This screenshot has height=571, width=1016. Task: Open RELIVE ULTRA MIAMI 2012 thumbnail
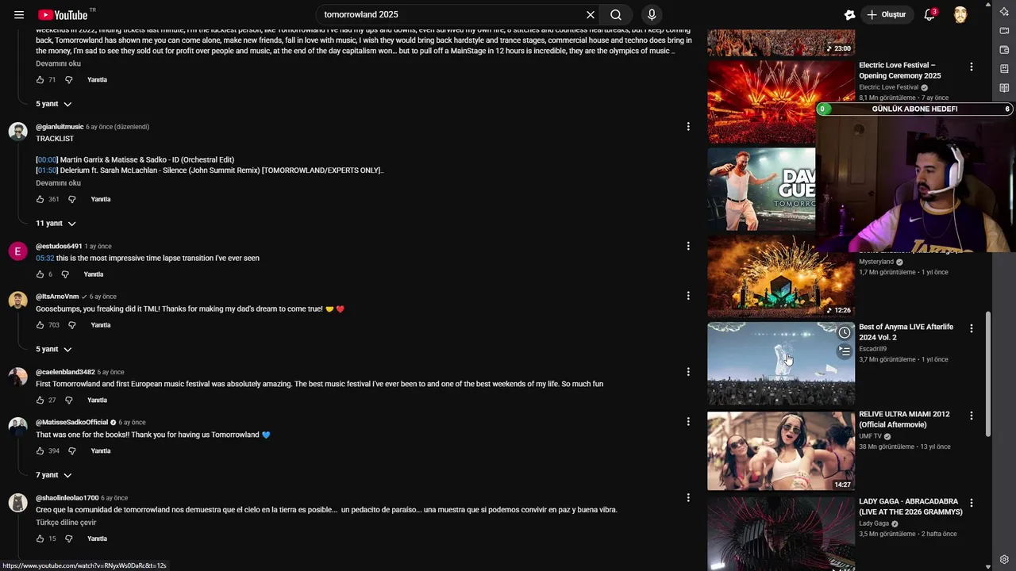coord(781,450)
